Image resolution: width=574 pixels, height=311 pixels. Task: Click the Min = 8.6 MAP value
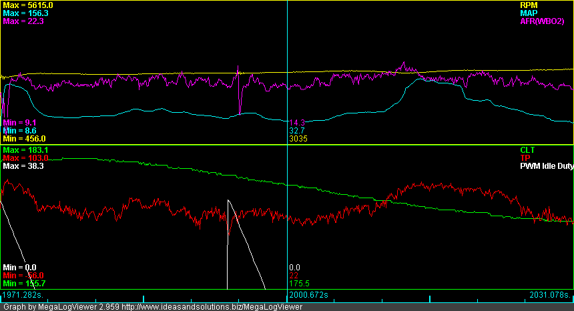tap(19, 131)
